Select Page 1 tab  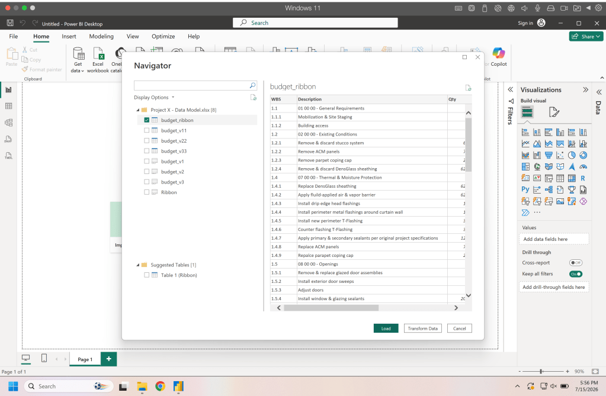tap(85, 359)
